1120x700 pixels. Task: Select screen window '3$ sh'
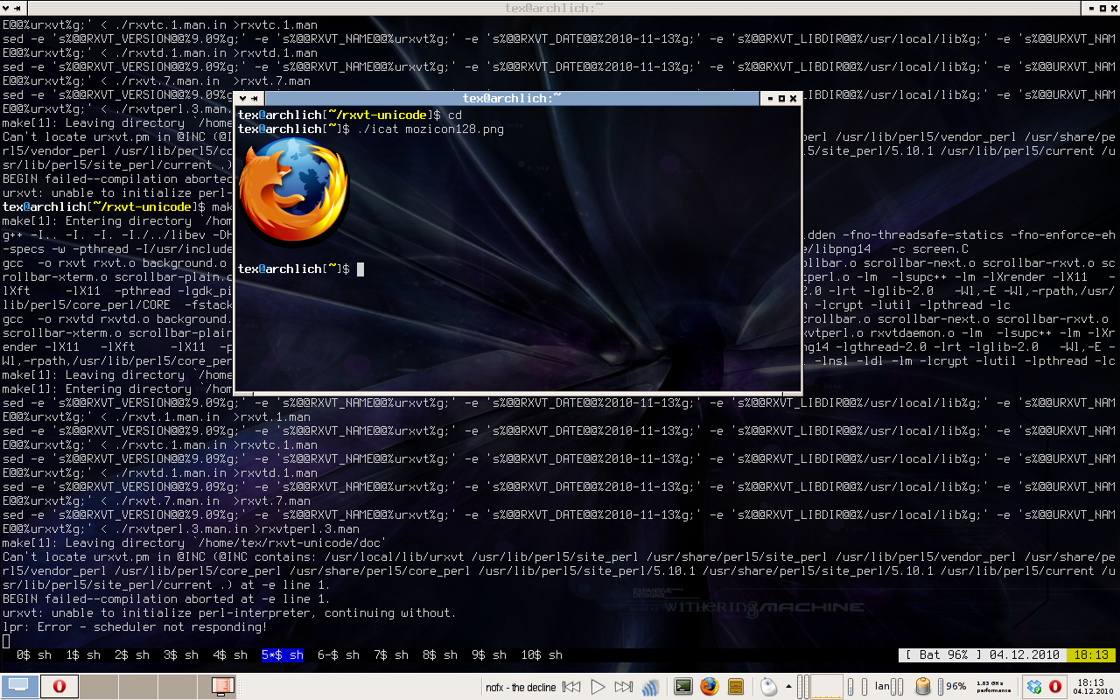181,654
